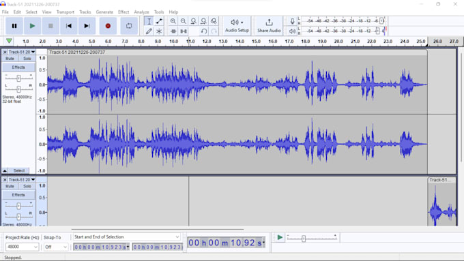Open the first track's name dropdown menu

coord(22,52)
